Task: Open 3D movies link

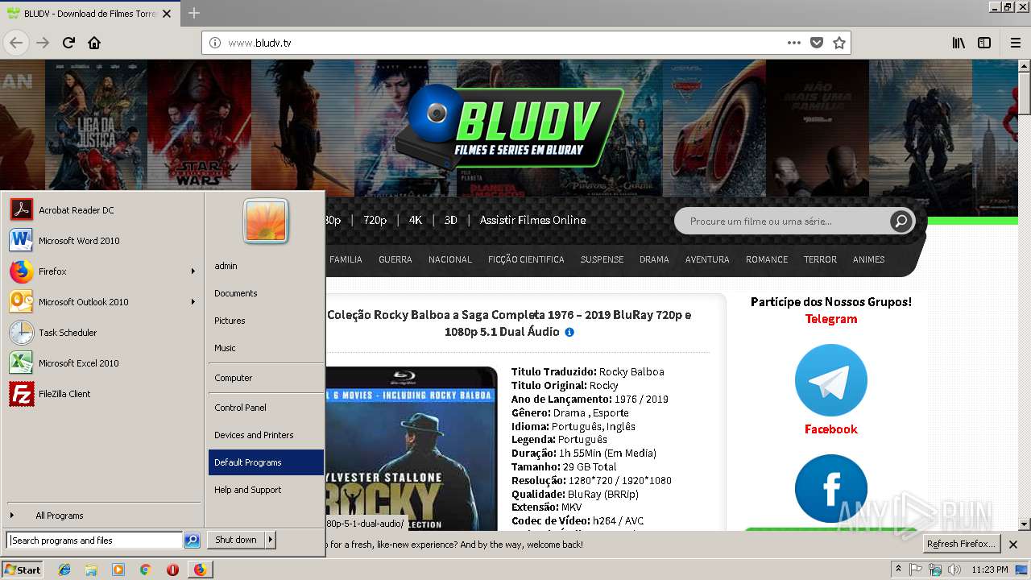Action: tap(450, 220)
